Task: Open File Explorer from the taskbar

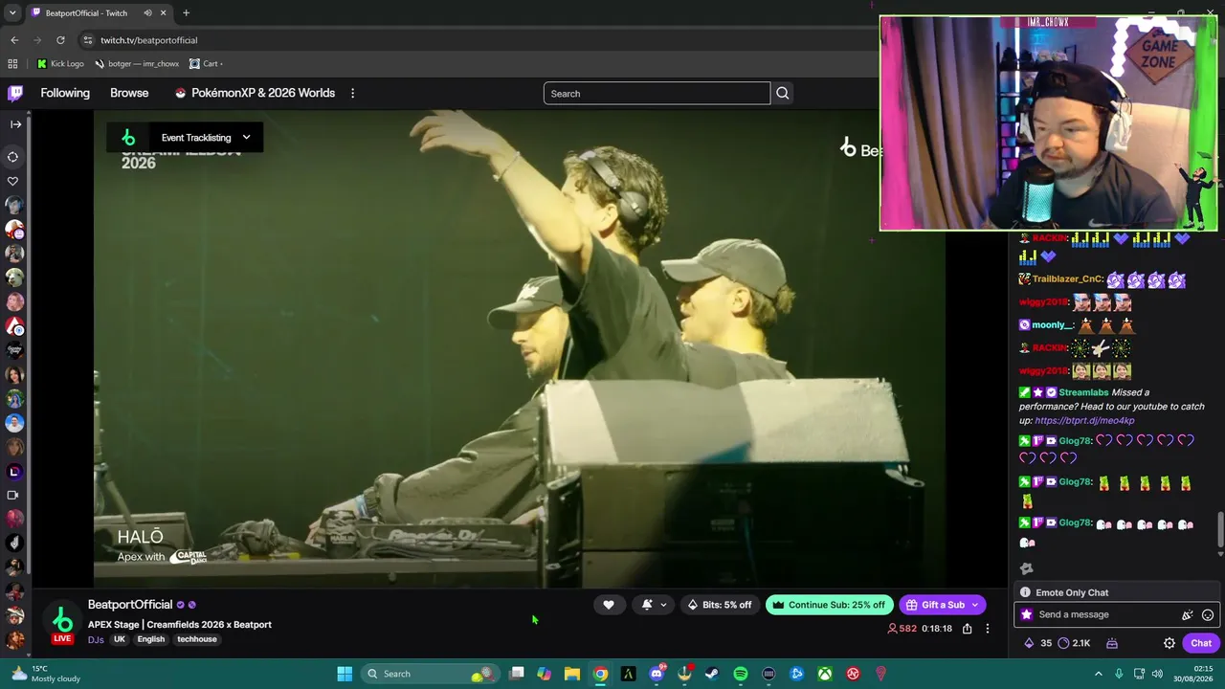Action: [572, 674]
